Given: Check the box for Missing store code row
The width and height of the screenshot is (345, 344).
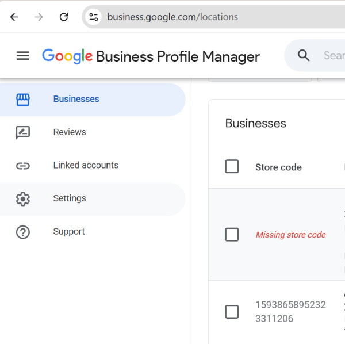Looking at the screenshot, I should click(x=232, y=234).
